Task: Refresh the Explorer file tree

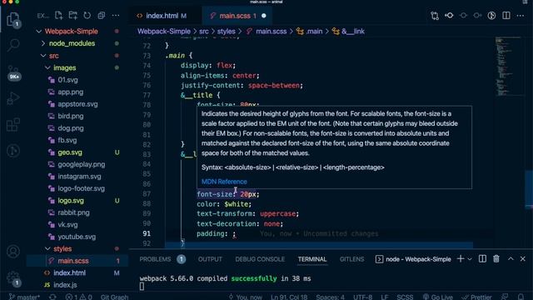Action: 87,16
